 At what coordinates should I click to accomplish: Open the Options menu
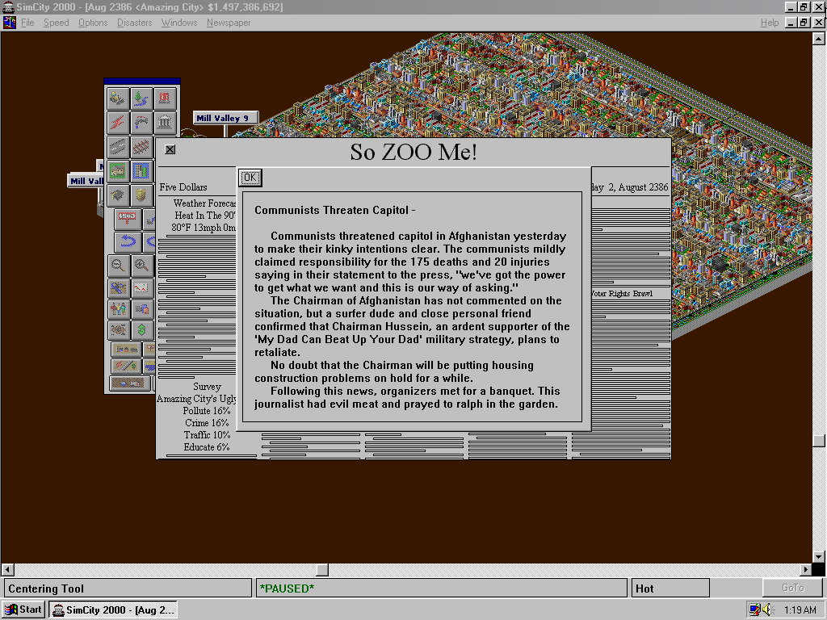coord(93,23)
